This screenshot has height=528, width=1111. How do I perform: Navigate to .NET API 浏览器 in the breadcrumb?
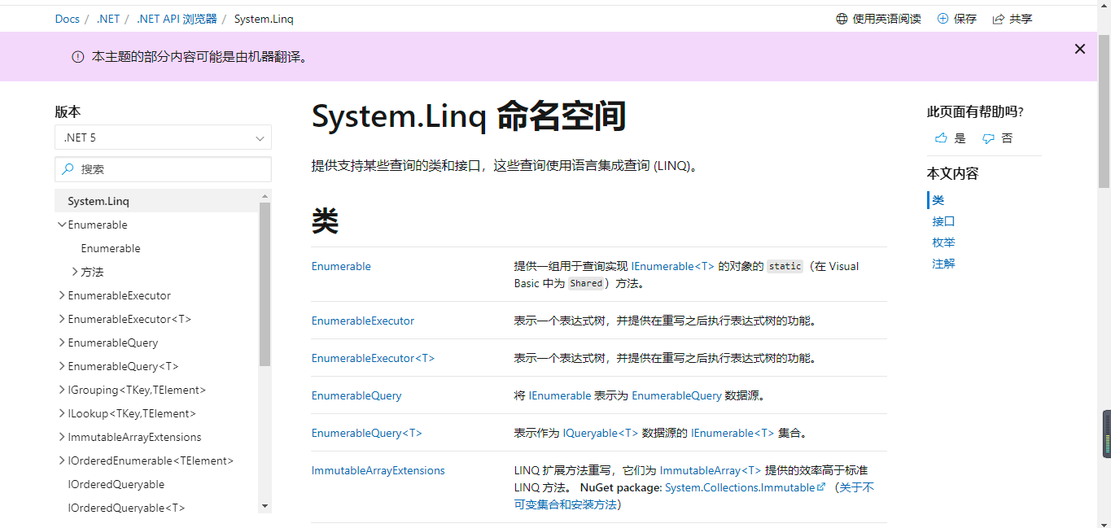177,18
